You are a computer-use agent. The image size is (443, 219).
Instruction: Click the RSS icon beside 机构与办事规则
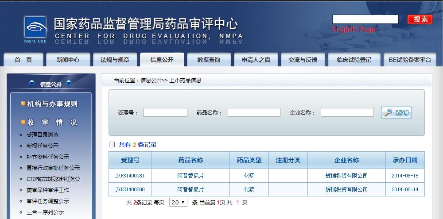pos(23,104)
